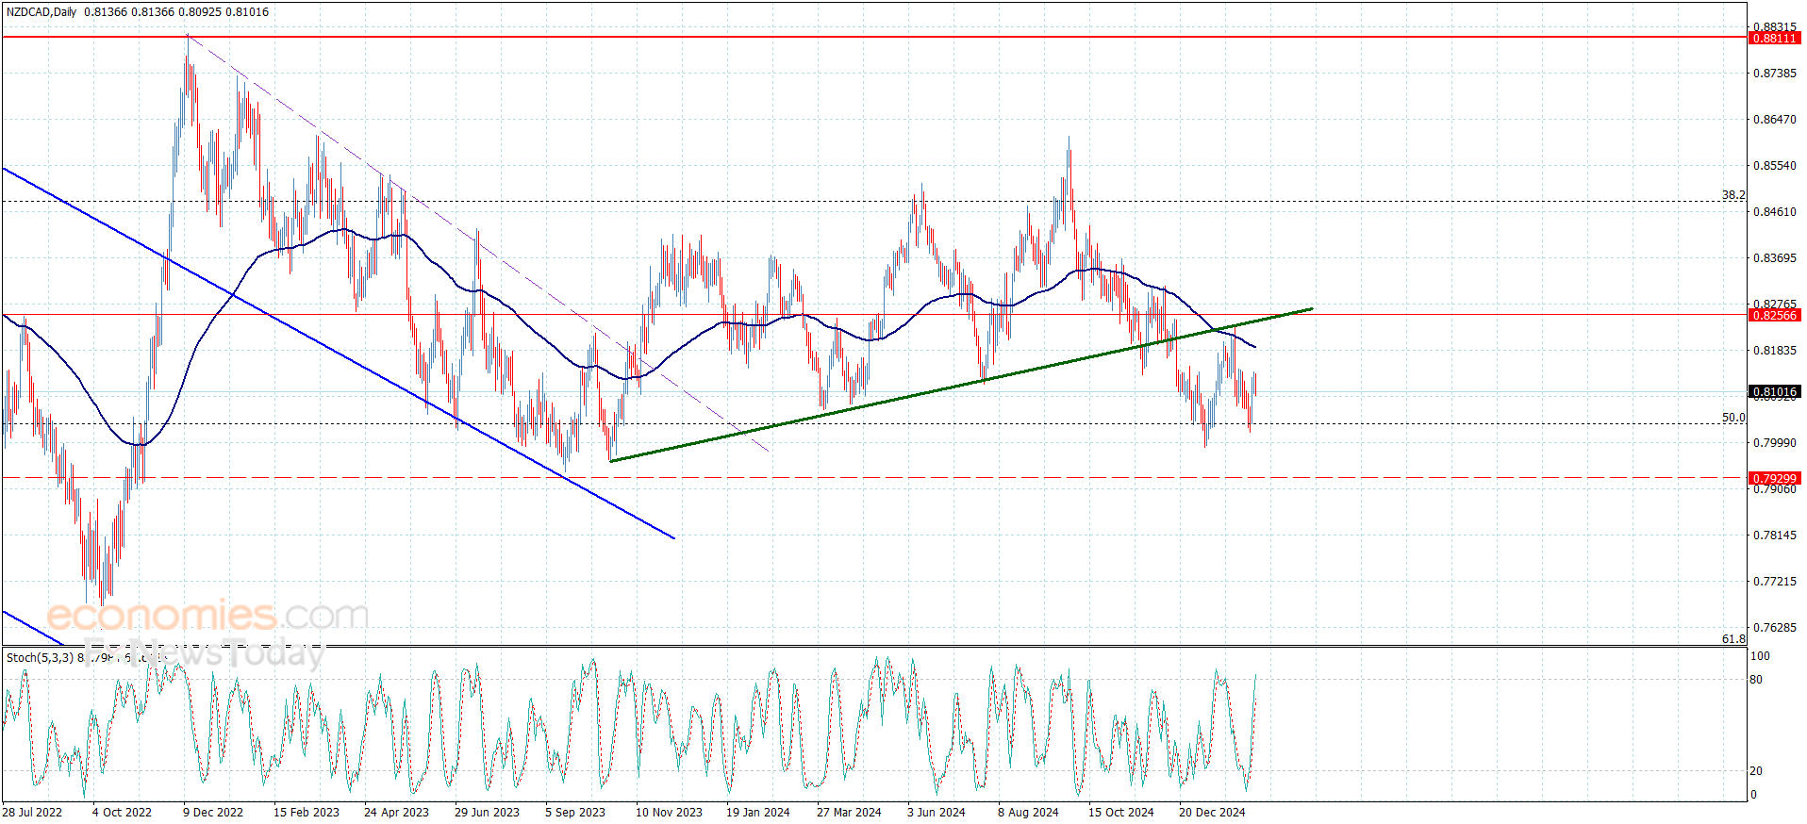Click the 20 stochastic scale value
The height and width of the screenshot is (824, 1807).
1756,771
